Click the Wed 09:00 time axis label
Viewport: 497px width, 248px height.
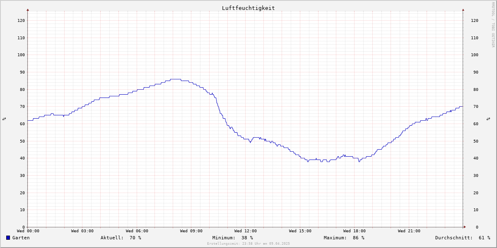[x=191, y=231]
